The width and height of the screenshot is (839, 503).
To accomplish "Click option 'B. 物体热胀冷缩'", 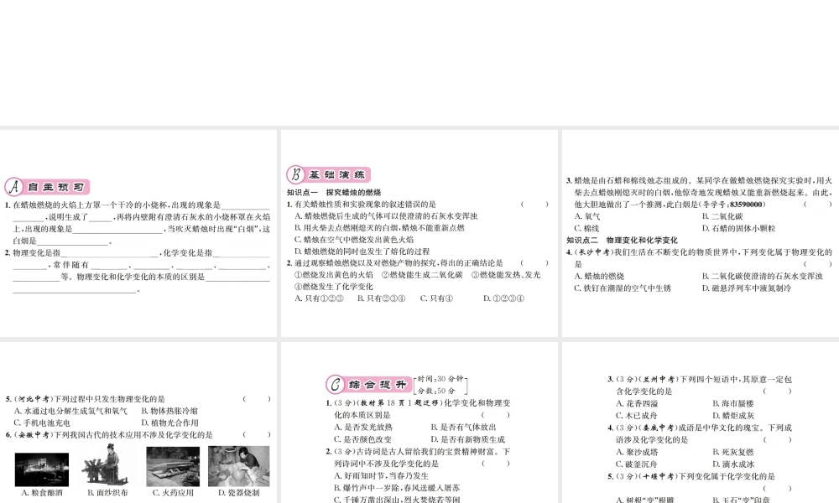I will pos(169,411).
